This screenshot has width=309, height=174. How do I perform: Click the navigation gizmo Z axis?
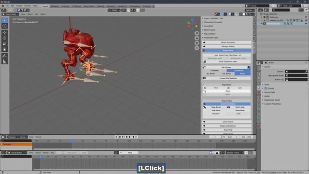tap(192, 20)
